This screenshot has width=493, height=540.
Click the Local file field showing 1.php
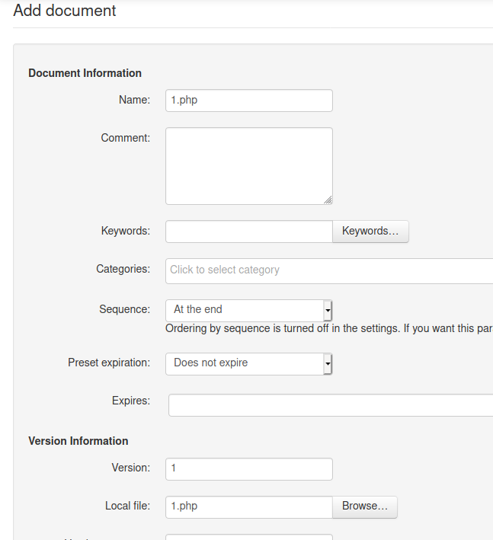pos(248,507)
